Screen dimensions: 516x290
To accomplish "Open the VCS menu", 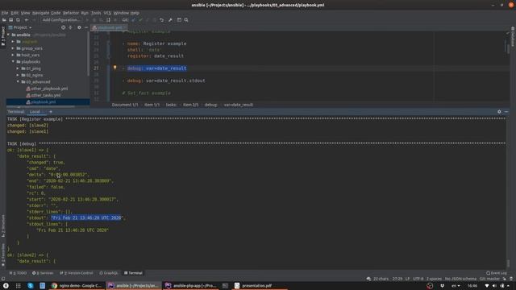I will (x=107, y=13).
